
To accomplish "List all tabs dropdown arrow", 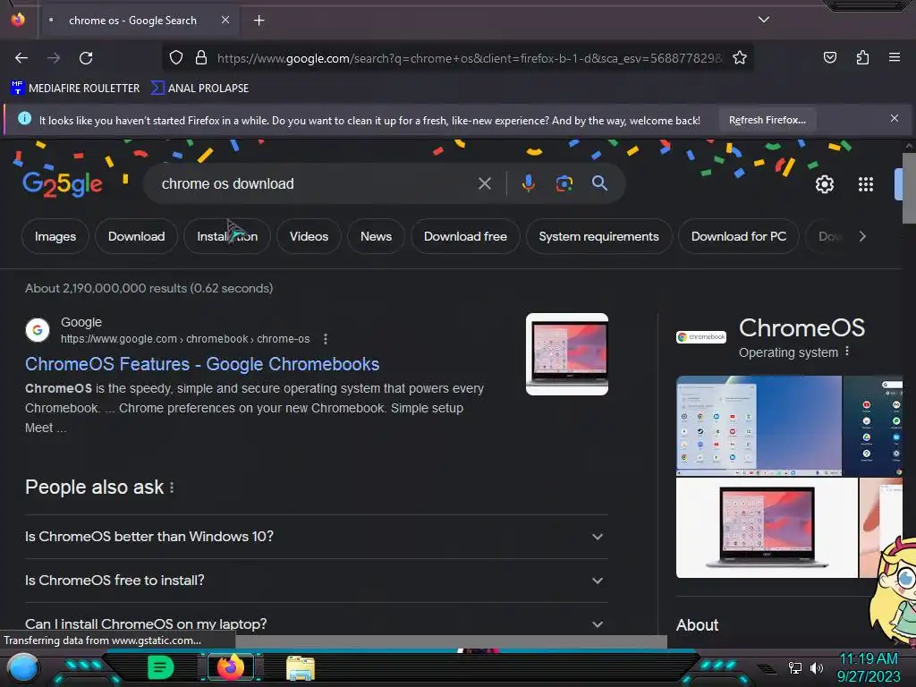I will click(x=764, y=20).
